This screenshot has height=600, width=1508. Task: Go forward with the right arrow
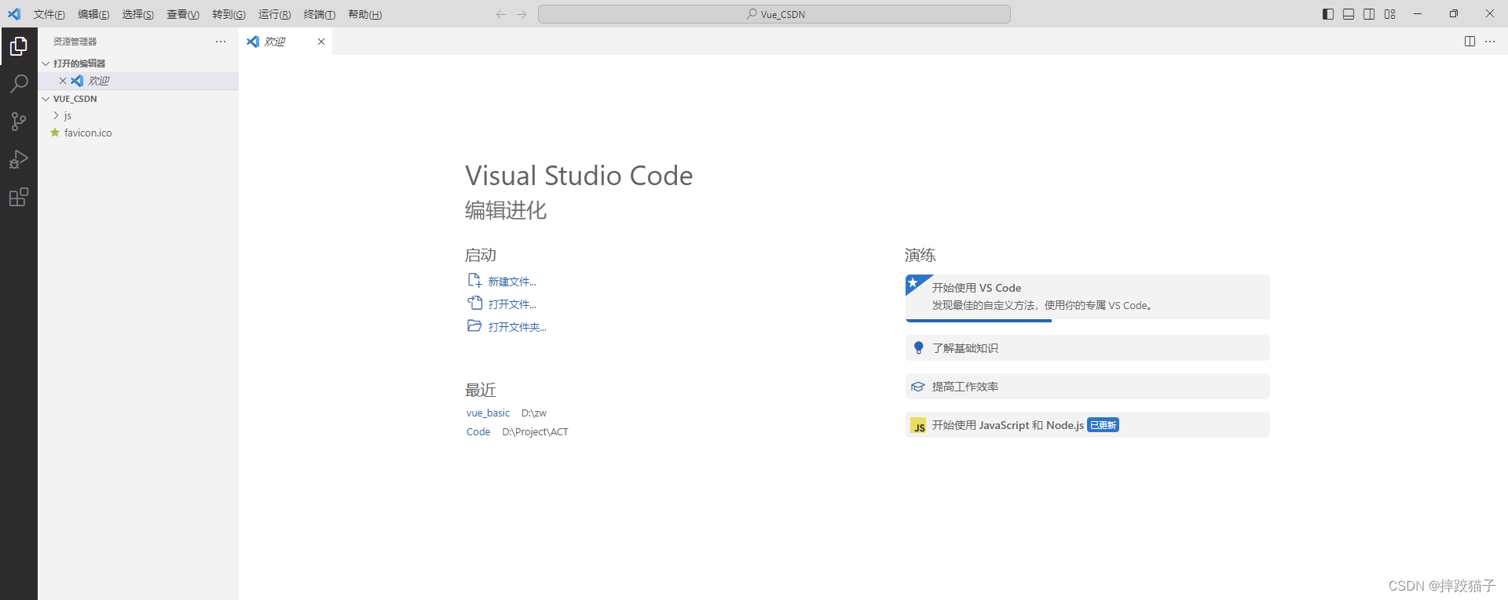pyautogui.click(x=522, y=14)
